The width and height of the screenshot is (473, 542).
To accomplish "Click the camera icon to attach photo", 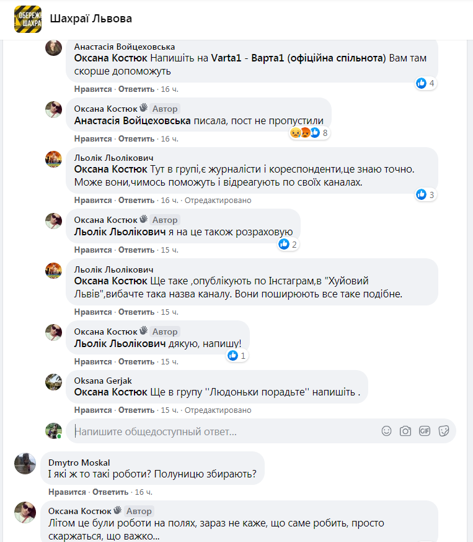I will click(405, 431).
